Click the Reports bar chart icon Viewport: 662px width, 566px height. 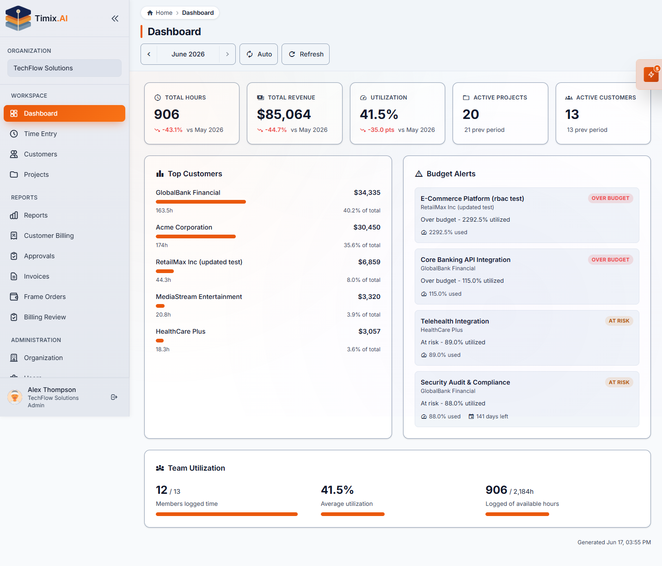14,215
